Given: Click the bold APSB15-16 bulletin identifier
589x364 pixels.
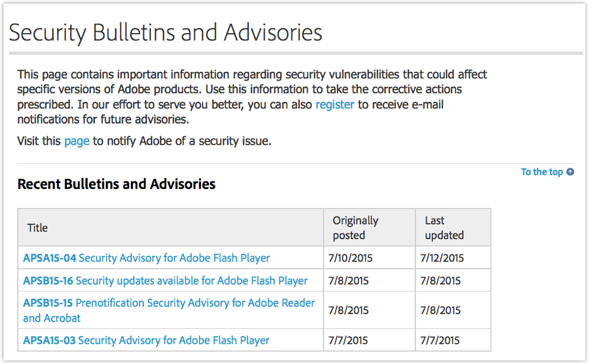Looking at the screenshot, I should pos(48,280).
